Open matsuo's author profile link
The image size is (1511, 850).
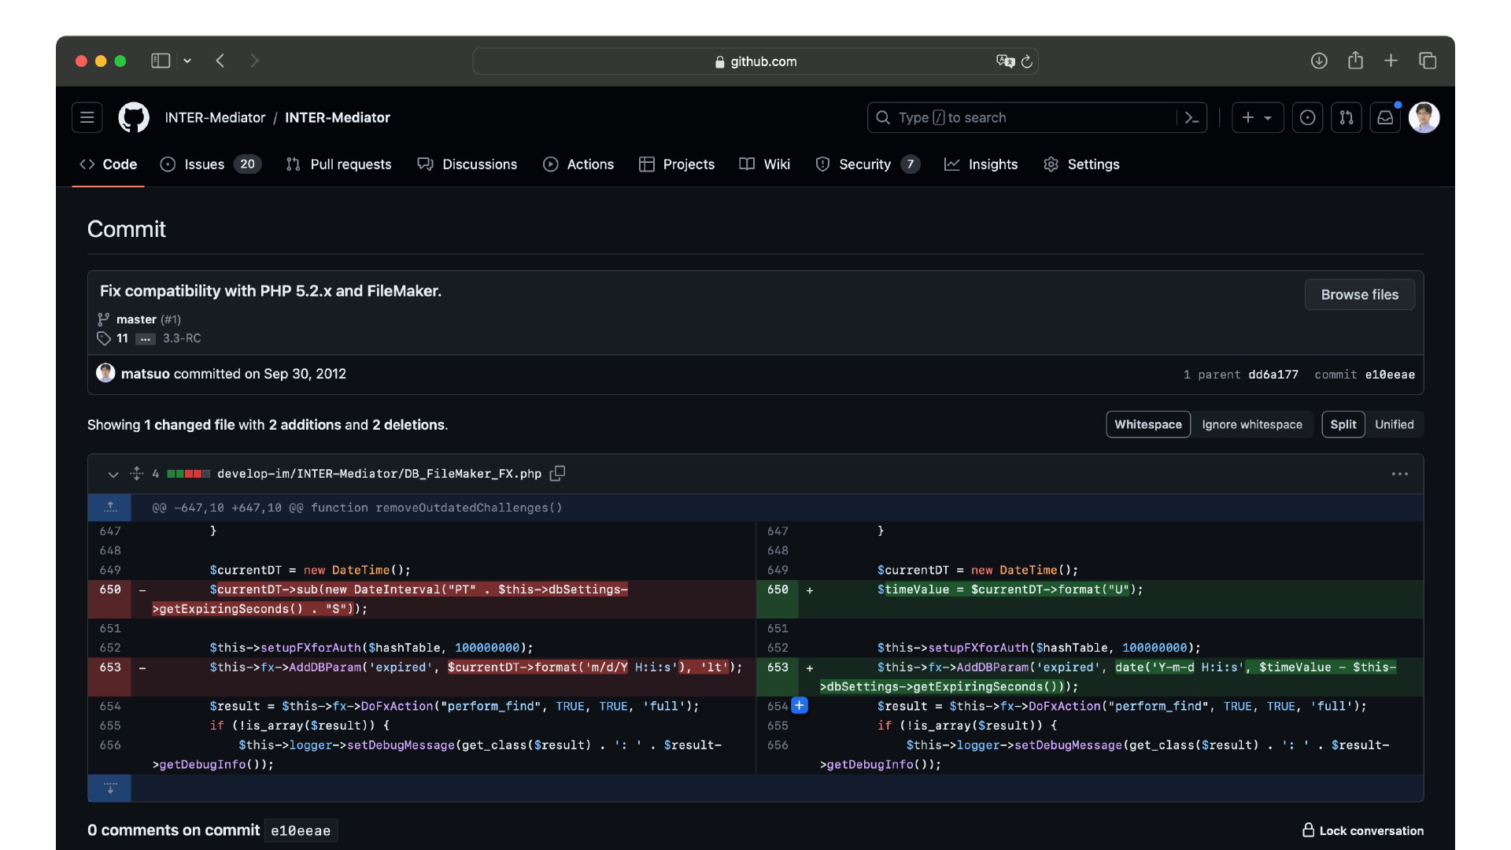146,374
